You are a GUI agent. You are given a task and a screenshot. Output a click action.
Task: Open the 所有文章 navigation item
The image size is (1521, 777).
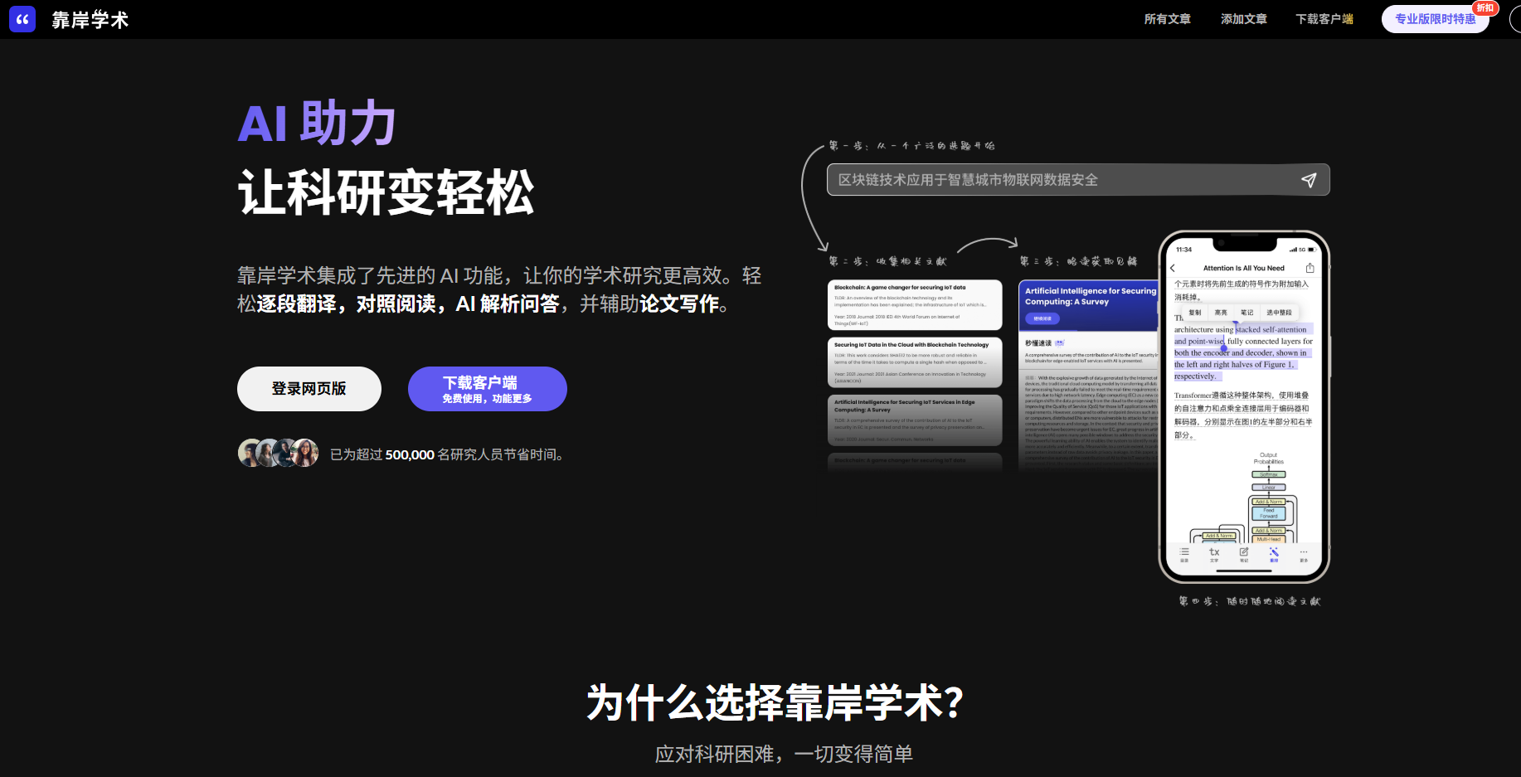click(x=1167, y=19)
